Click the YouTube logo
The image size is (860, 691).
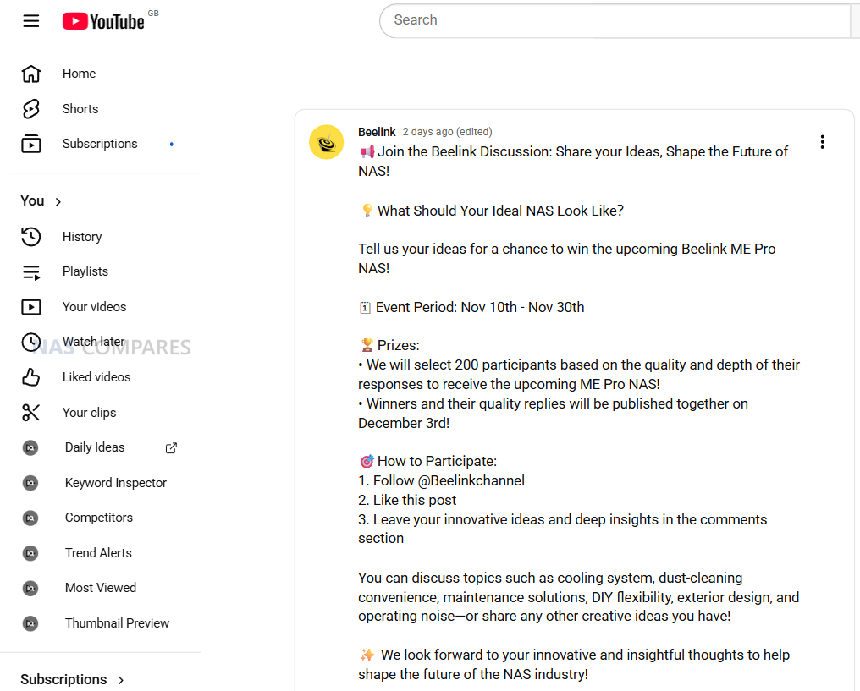(104, 22)
